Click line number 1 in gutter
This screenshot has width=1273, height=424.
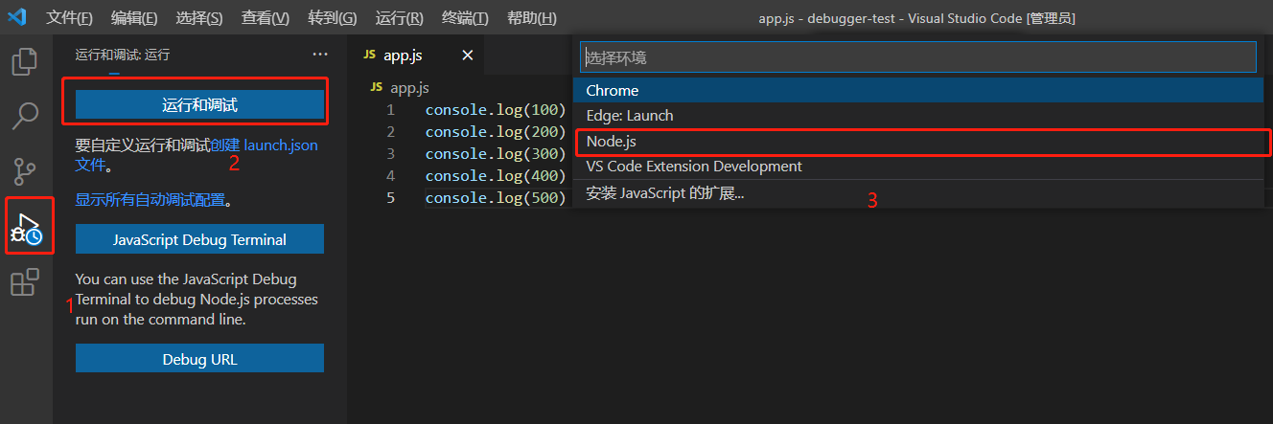pyautogui.click(x=390, y=109)
